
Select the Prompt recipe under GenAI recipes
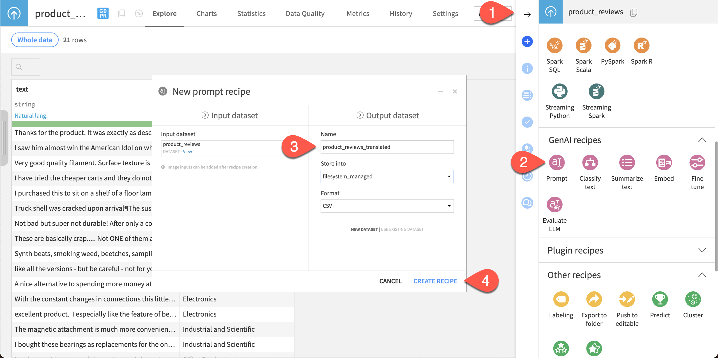point(556,162)
